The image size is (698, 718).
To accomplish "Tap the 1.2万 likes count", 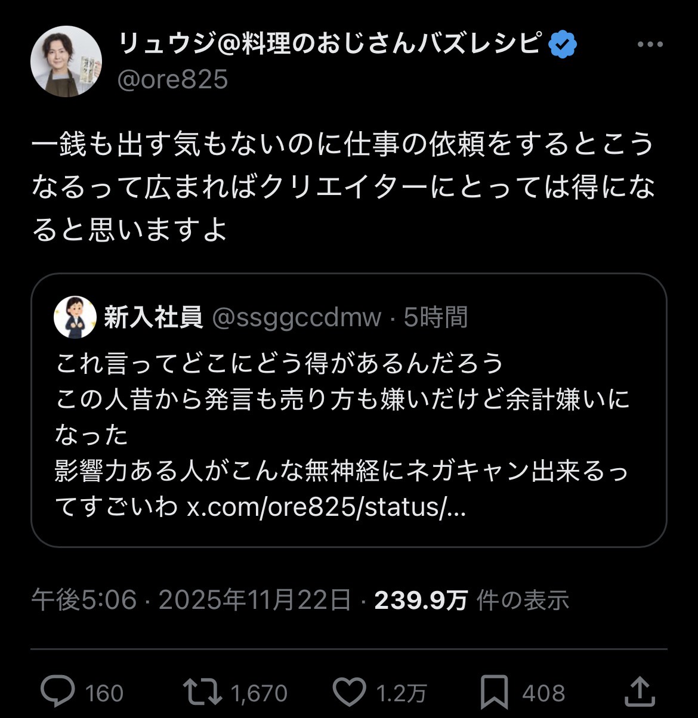I will (x=401, y=693).
